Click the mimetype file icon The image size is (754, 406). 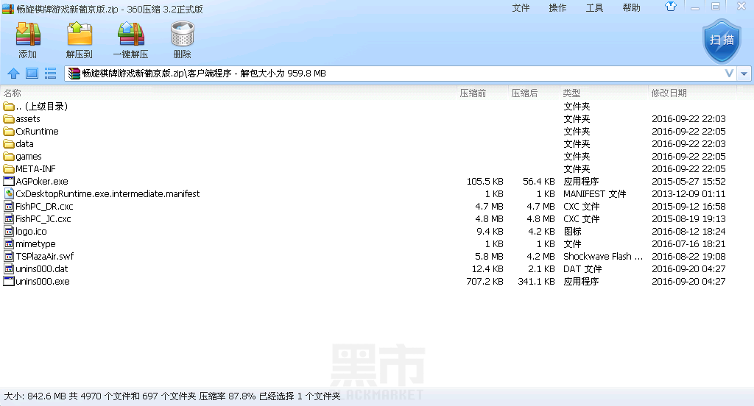tap(9, 243)
